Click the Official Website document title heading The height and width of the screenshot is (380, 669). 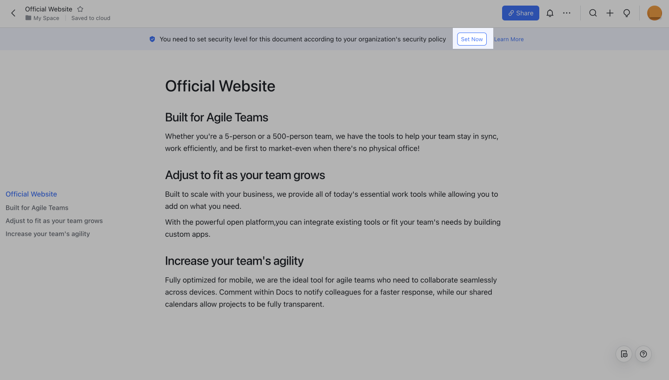pyautogui.click(x=220, y=86)
